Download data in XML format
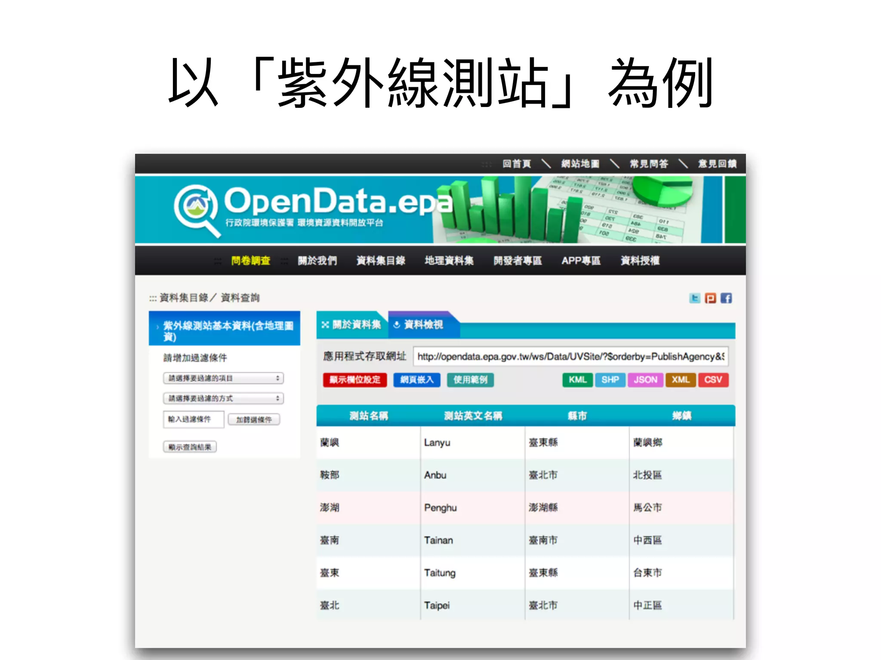This screenshot has width=881, height=660. [681, 380]
